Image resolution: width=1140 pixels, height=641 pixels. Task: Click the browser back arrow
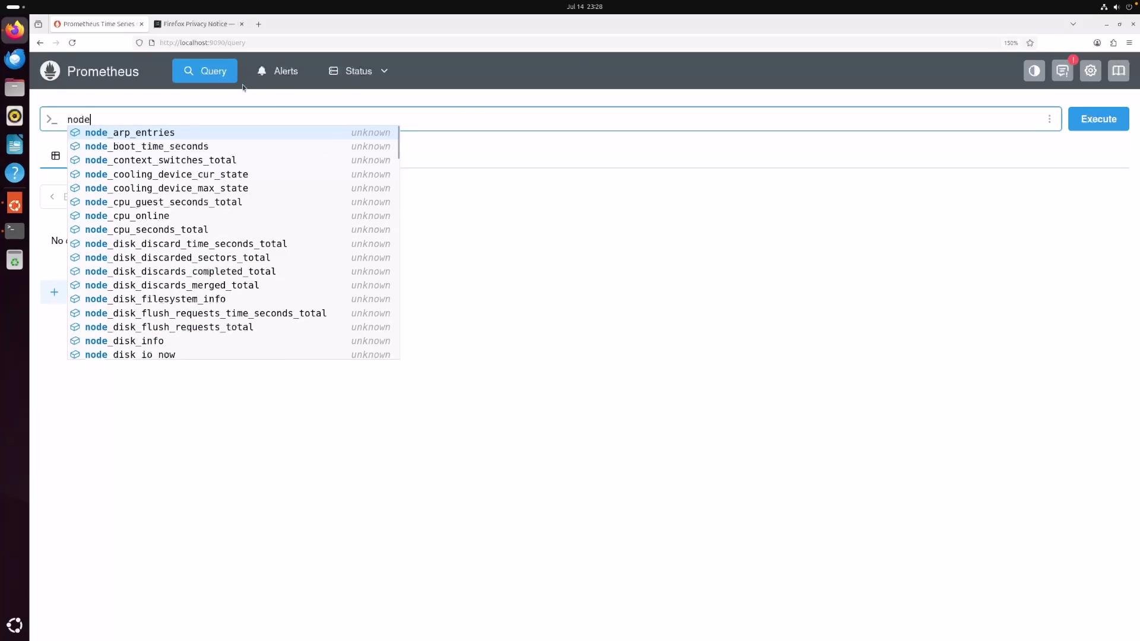pos(40,43)
